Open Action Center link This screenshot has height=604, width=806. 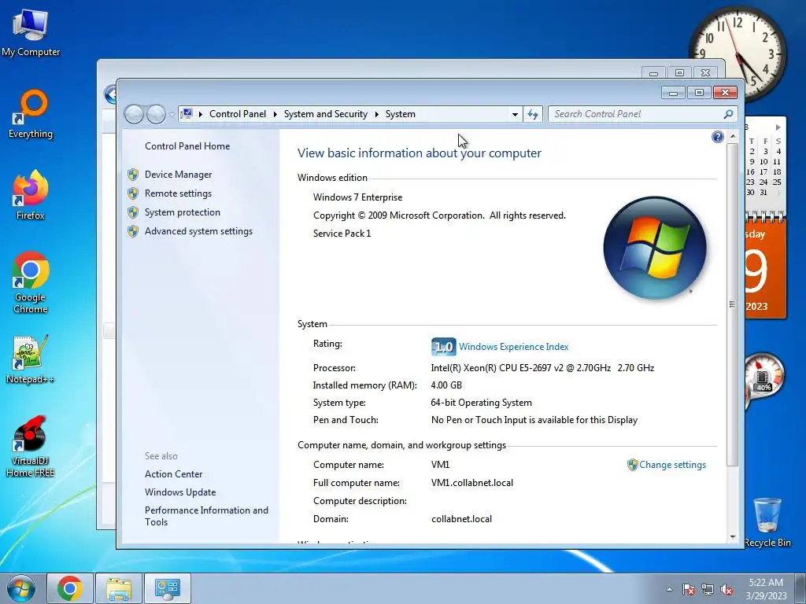(x=173, y=474)
